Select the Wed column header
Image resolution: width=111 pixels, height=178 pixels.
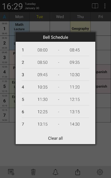click(x=60, y=17)
